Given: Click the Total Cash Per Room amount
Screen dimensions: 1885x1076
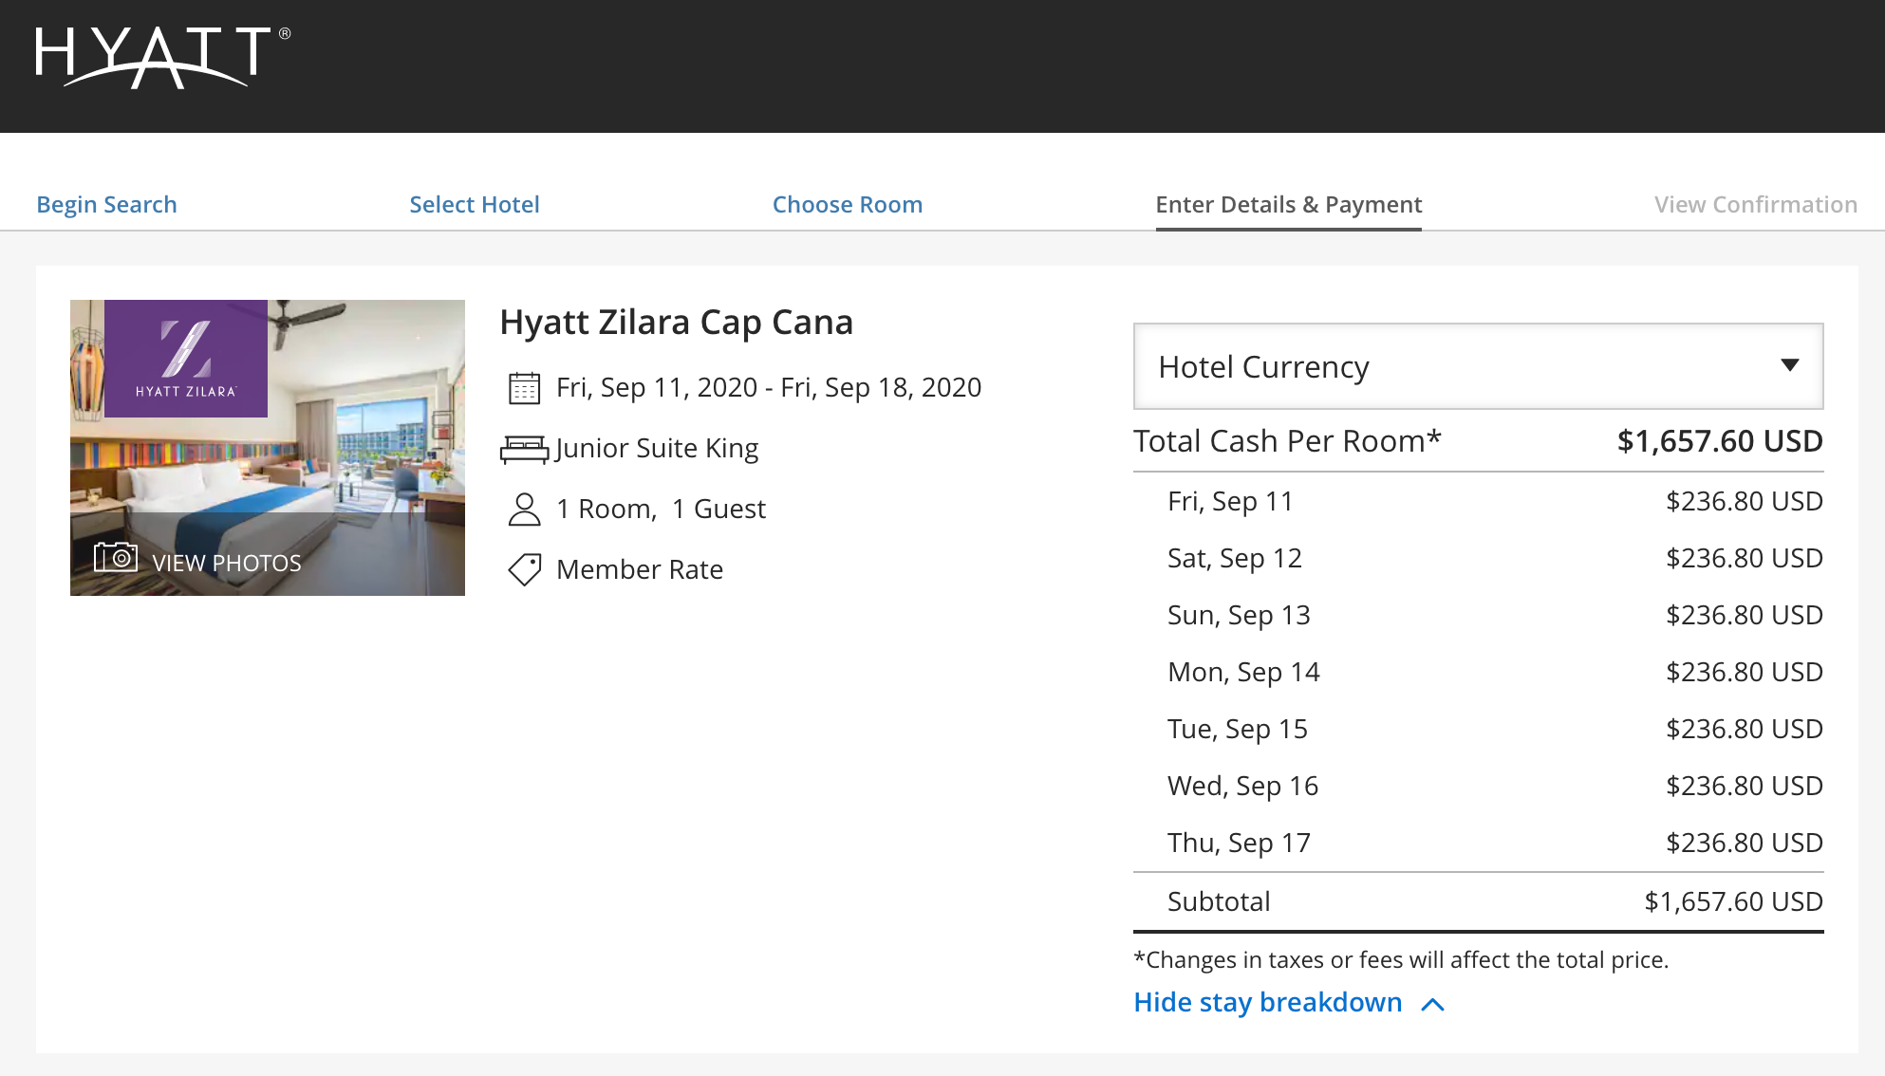Looking at the screenshot, I should click(x=1719, y=441).
